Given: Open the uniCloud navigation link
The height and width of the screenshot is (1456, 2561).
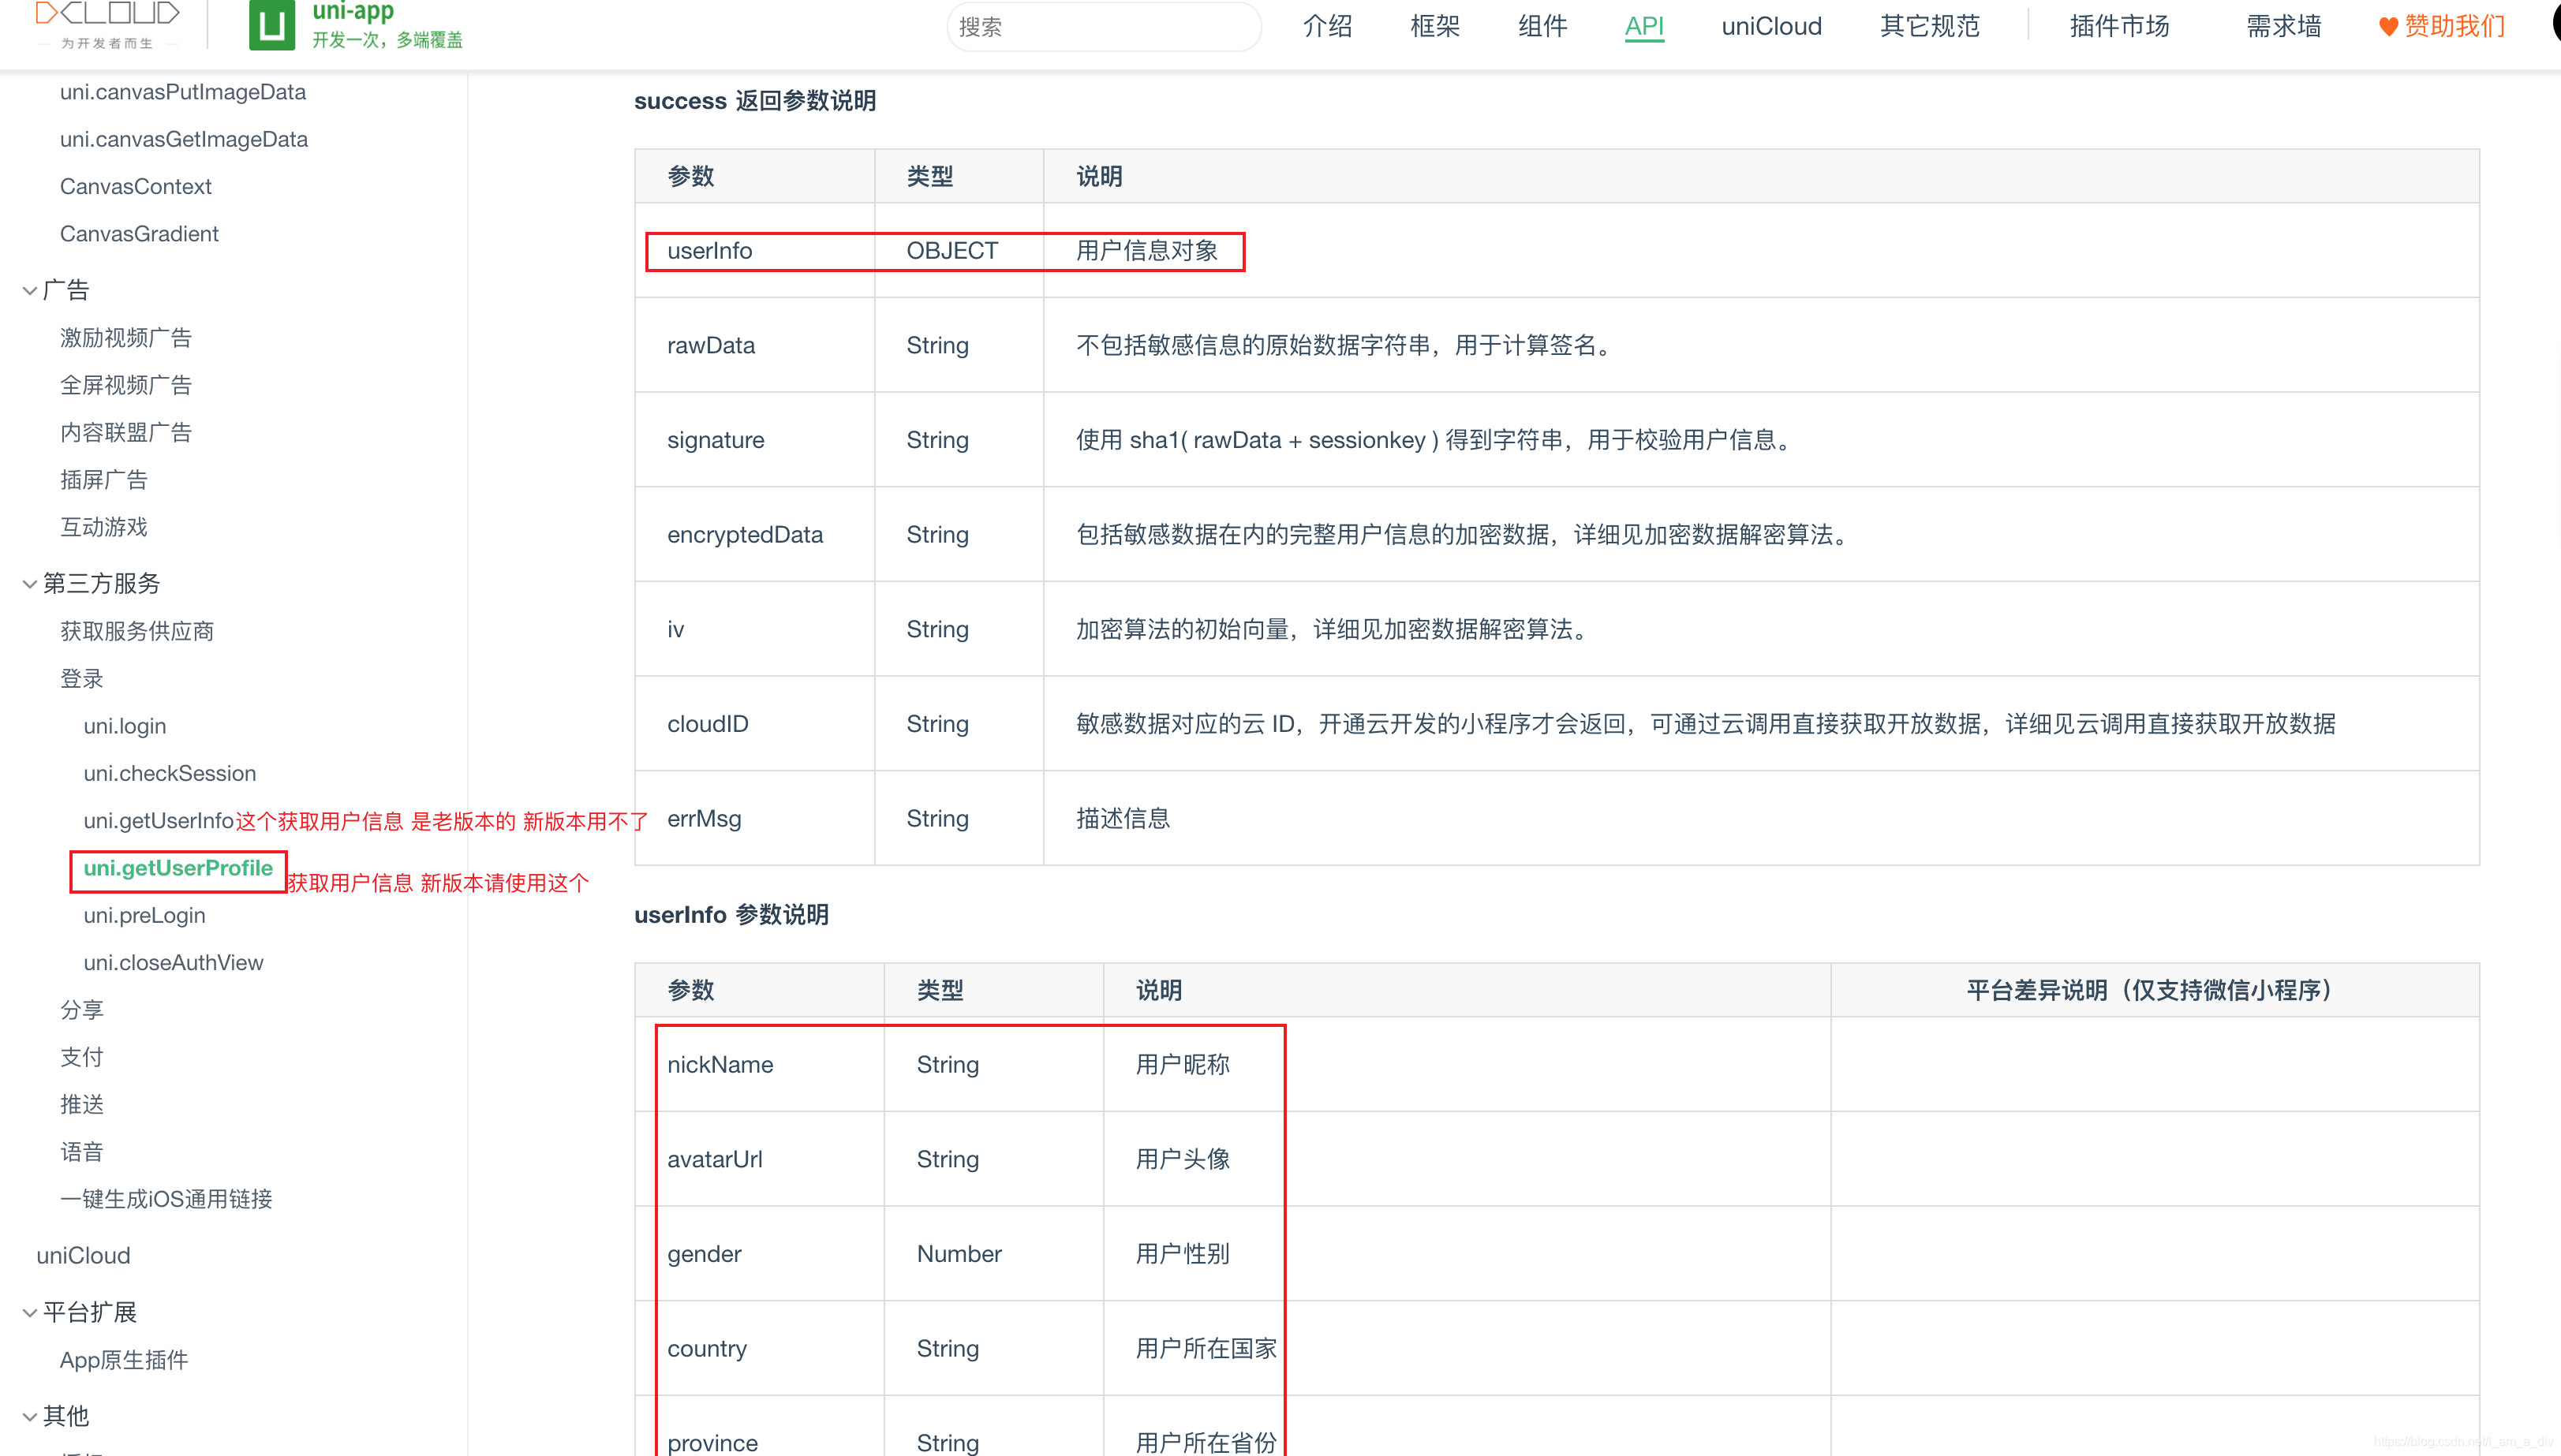Looking at the screenshot, I should 1771,26.
